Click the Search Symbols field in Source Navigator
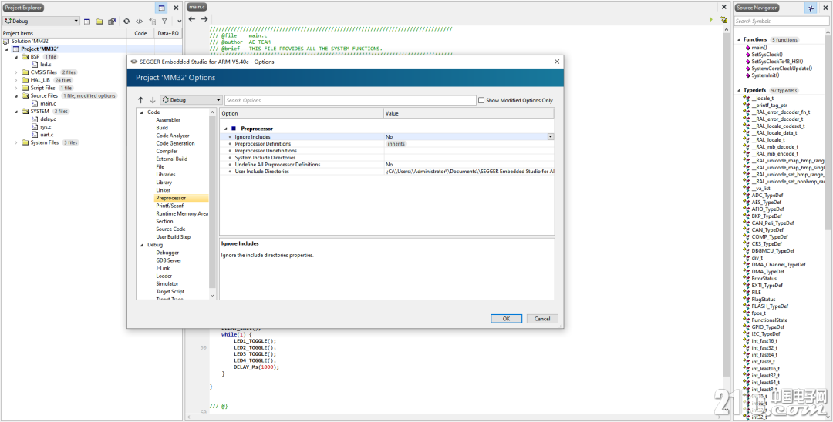The width and height of the screenshot is (833, 422). (781, 22)
